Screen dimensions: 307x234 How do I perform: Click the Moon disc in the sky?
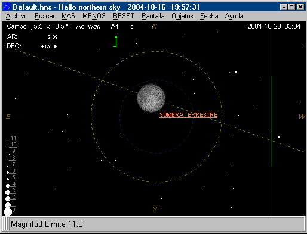[151, 98]
